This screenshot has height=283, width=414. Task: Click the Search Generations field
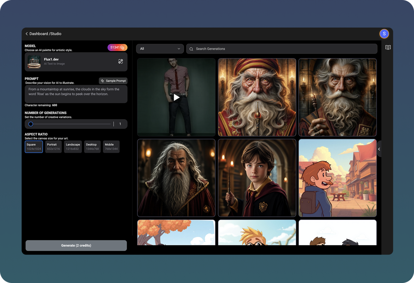click(282, 49)
